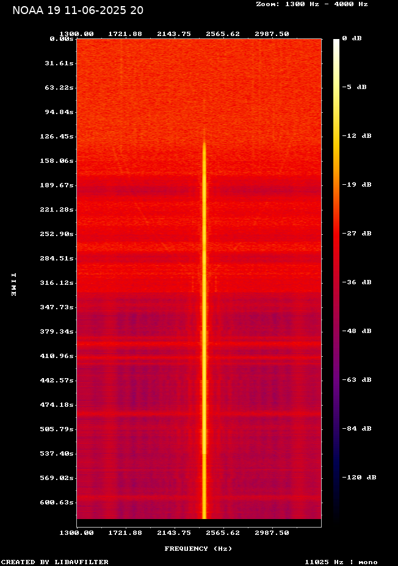
Task: Click the 252.90s time label
Action: click(x=57, y=234)
